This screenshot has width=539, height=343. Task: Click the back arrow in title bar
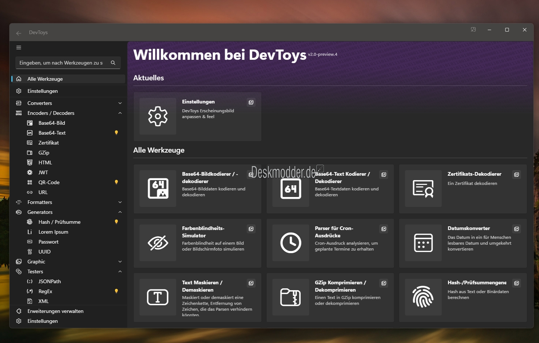19,33
